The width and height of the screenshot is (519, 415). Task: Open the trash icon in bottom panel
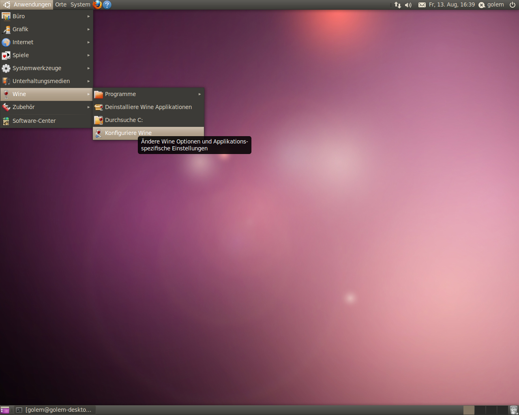514,410
